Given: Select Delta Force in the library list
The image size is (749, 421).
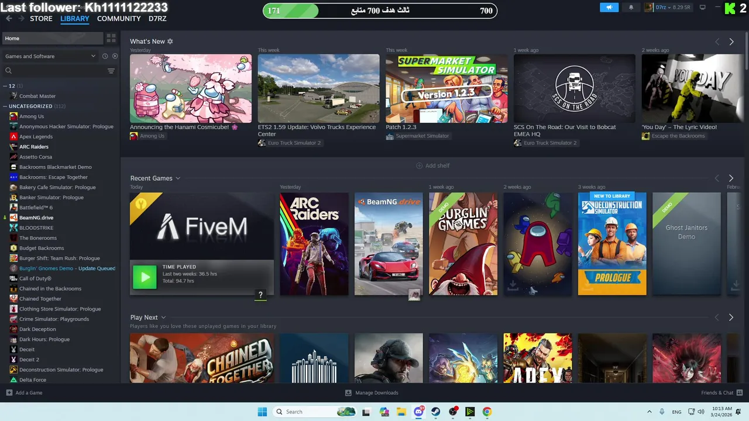Looking at the screenshot, I should pos(33,380).
